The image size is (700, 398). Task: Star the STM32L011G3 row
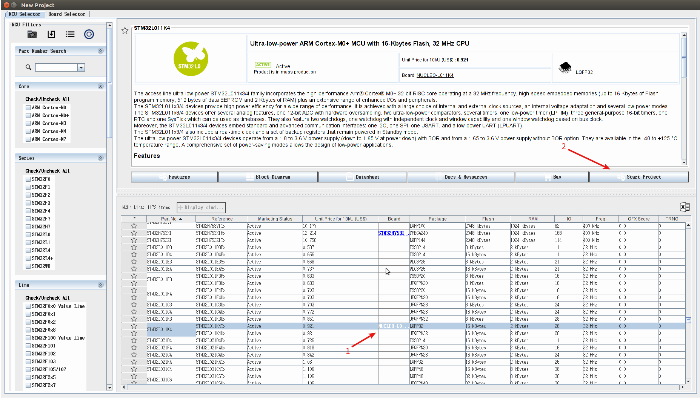(x=134, y=305)
